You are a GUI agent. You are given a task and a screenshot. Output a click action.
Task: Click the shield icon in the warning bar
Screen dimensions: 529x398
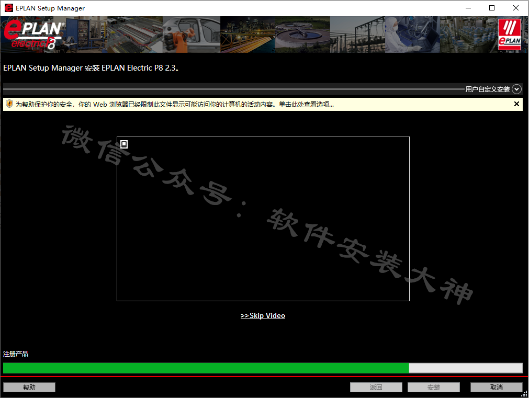[x=9, y=104]
